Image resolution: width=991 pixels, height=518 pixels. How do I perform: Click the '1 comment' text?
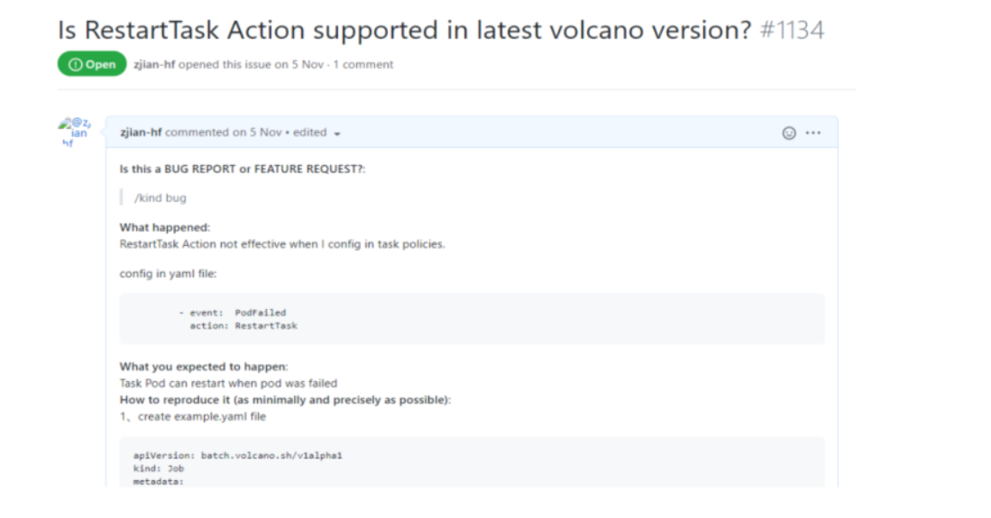click(363, 65)
